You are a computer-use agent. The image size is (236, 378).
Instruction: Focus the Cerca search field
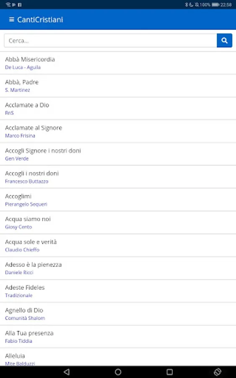(110, 40)
